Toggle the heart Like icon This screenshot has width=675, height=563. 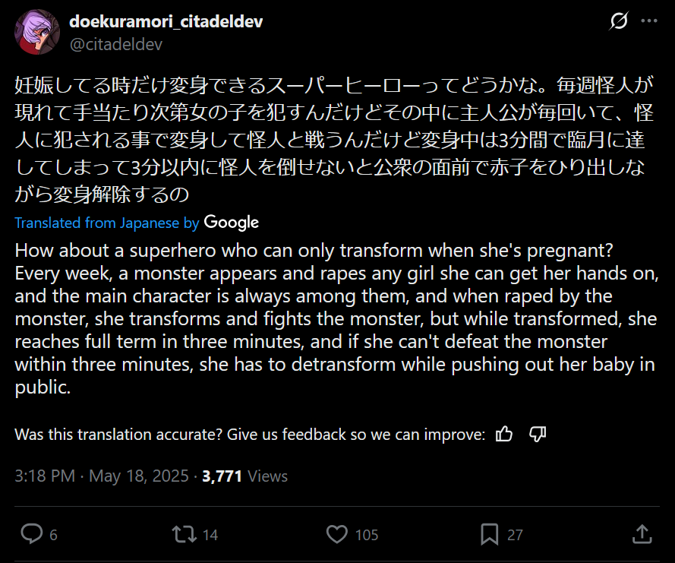(x=336, y=534)
